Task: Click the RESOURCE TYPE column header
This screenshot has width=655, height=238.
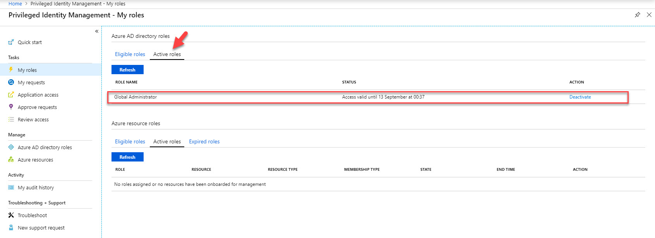Action: click(283, 169)
